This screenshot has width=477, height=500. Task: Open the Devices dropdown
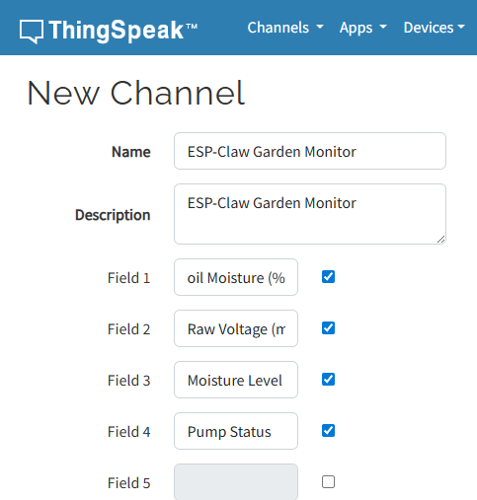coord(435,28)
